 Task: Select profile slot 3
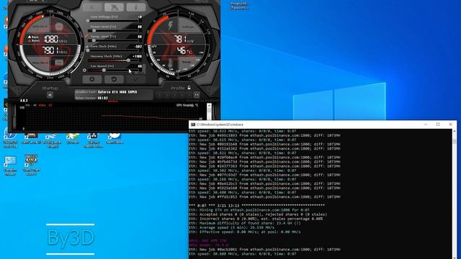click(174, 95)
